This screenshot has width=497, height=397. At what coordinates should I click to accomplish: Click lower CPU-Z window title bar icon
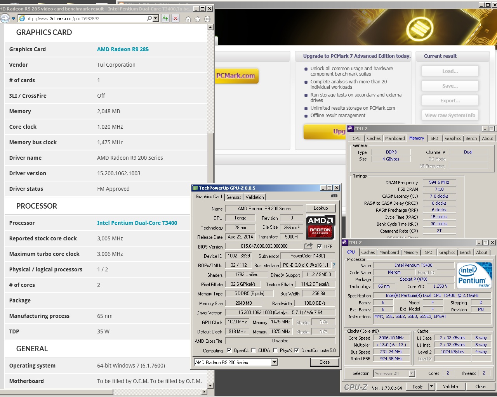pos(345,243)
